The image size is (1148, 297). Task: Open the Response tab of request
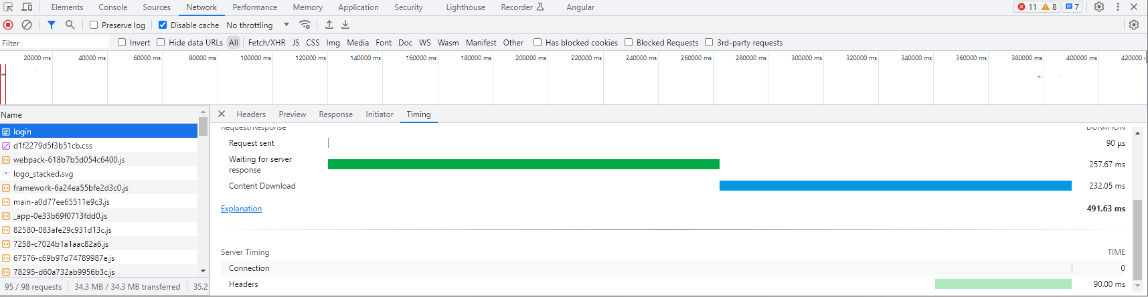pyautogui.click(x=335, y=114)
